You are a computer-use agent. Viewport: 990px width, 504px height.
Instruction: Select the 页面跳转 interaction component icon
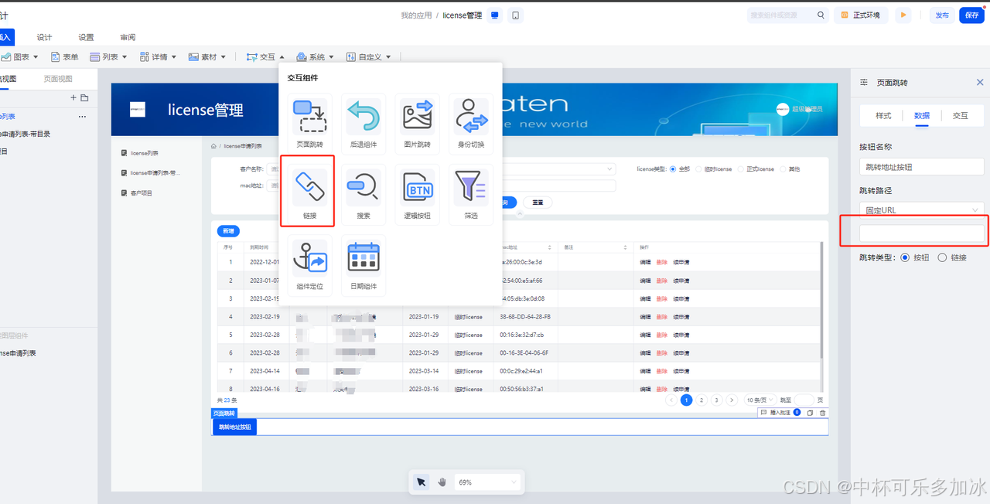coord(309,117)
